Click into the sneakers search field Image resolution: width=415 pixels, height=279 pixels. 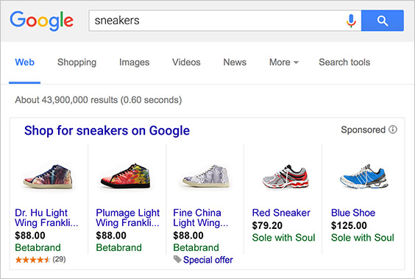(x=217, y=21)
